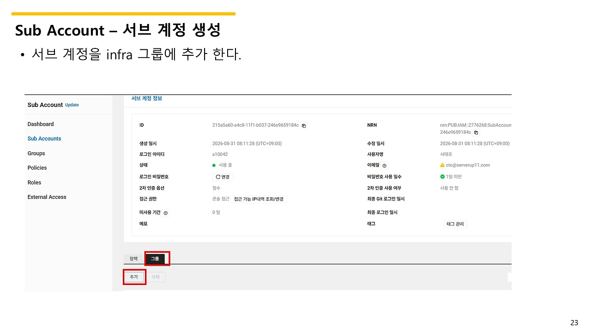
Task: Click the green password-days check icon
Action: [x=442, y=177]
